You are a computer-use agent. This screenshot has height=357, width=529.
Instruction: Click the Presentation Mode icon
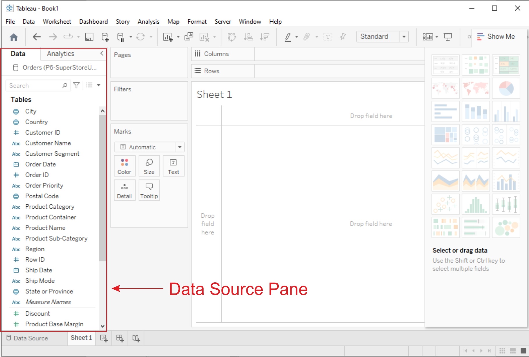click(x=448, y=37)
